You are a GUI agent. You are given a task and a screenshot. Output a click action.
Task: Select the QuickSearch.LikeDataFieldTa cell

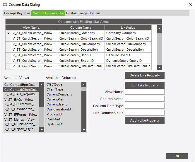point(128,66)
